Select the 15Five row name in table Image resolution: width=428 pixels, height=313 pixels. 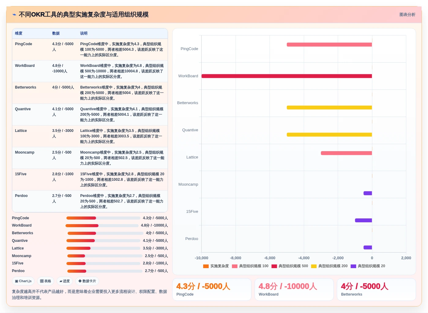21,174
